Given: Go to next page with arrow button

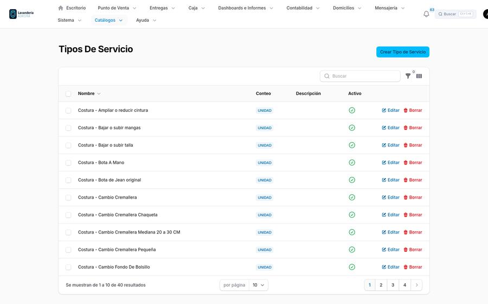Looking at the screenshot, I should (416, 285).
